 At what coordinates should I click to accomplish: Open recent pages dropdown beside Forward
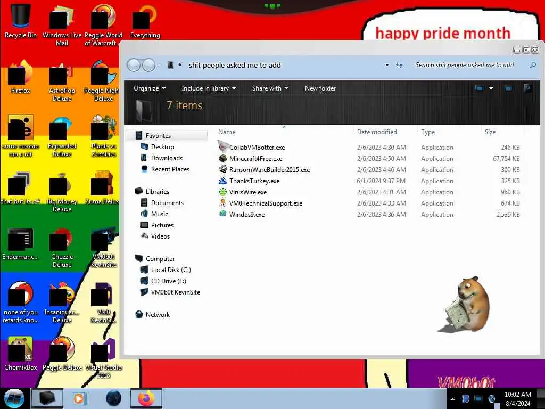[x=159, y=65]
